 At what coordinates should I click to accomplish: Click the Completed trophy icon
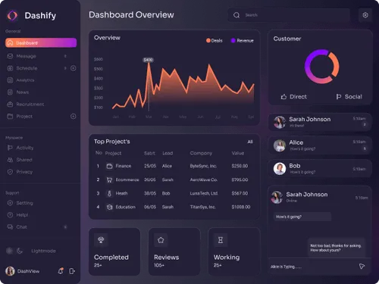pos(101,240)
